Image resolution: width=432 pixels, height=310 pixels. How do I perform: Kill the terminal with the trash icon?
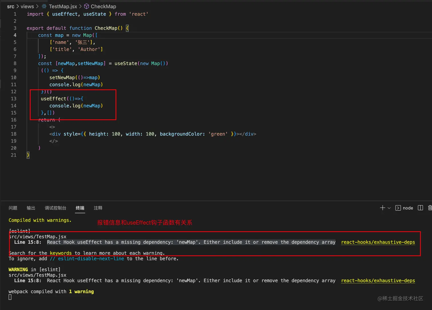430,208
